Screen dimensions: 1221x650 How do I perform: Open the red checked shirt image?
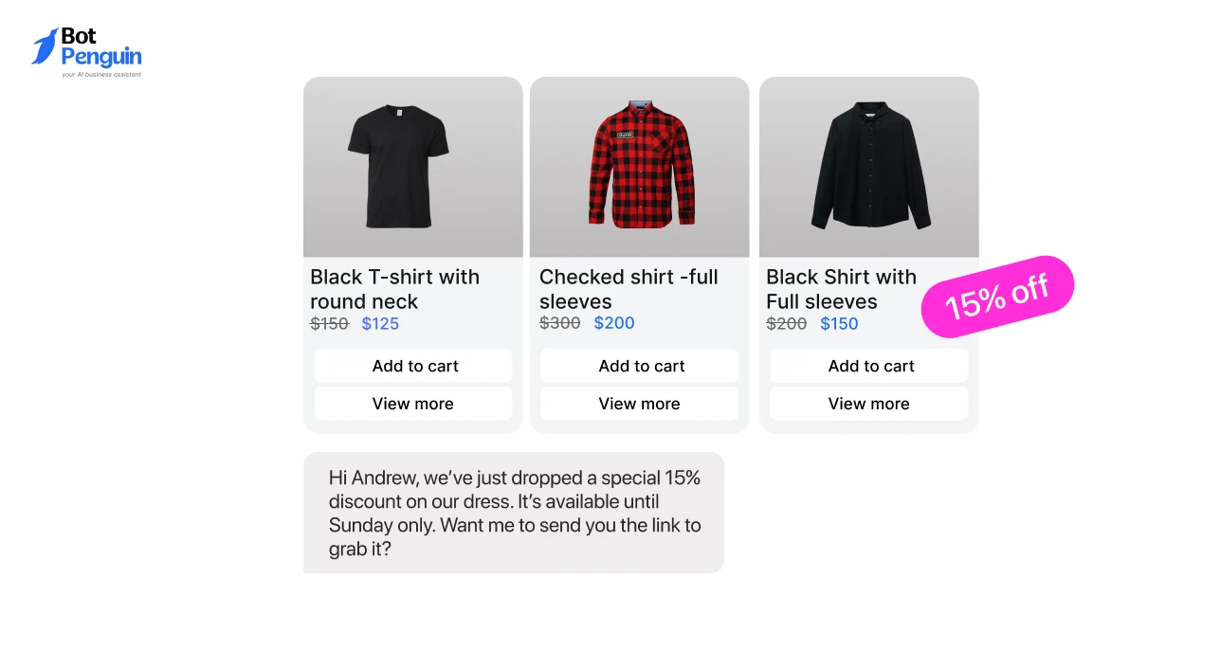[x=641, y=167]
